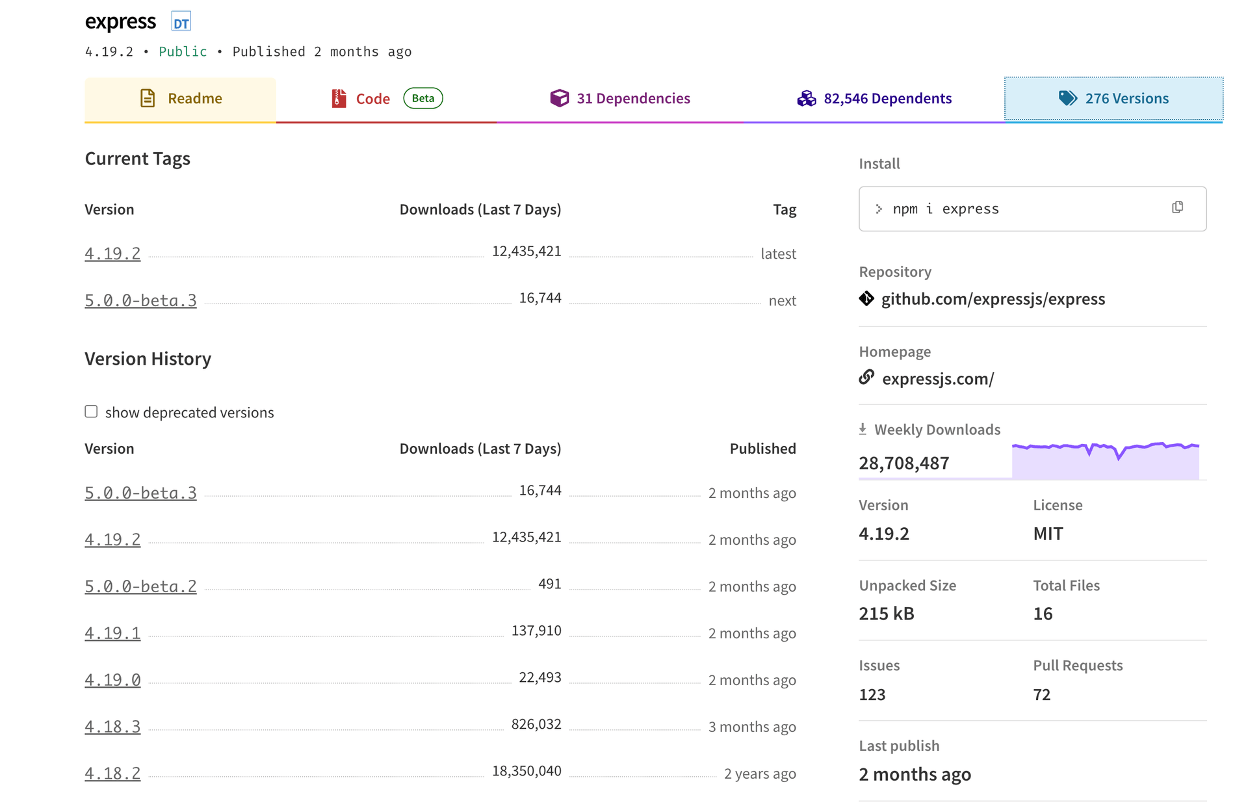Viewport: 1248px width, 808px height.
Task: Open version 4.19.0 link
Action: (112, 680)
